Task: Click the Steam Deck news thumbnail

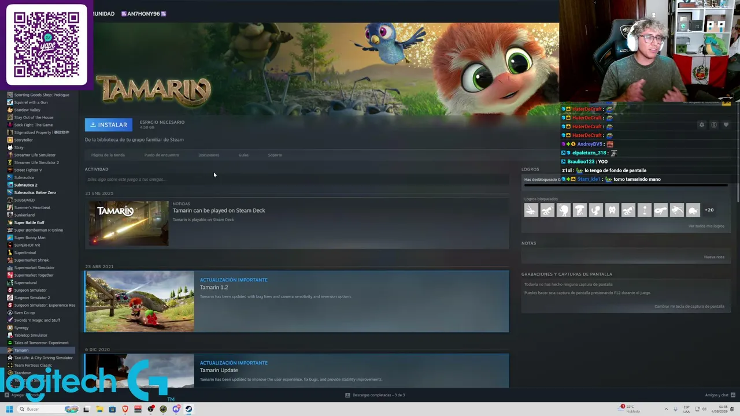Action: tap(129, 223)
